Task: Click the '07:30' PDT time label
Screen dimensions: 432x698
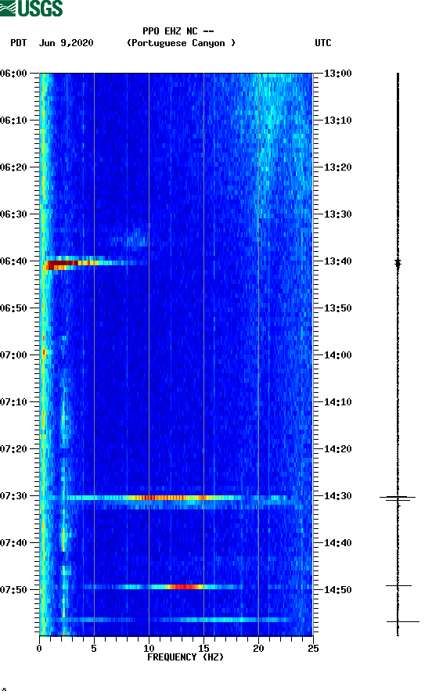Action: (x=14, y=496)
